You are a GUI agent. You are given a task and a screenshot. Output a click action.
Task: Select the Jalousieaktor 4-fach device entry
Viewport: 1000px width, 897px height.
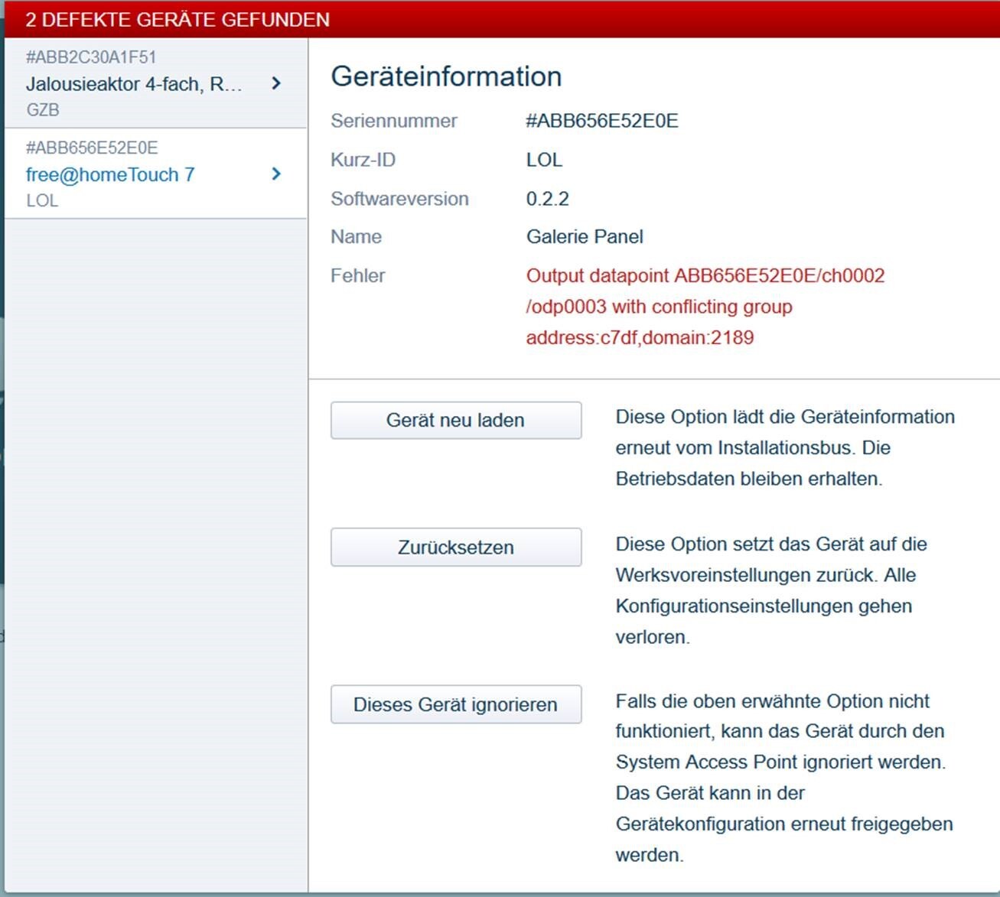click(x=134, y=84)
